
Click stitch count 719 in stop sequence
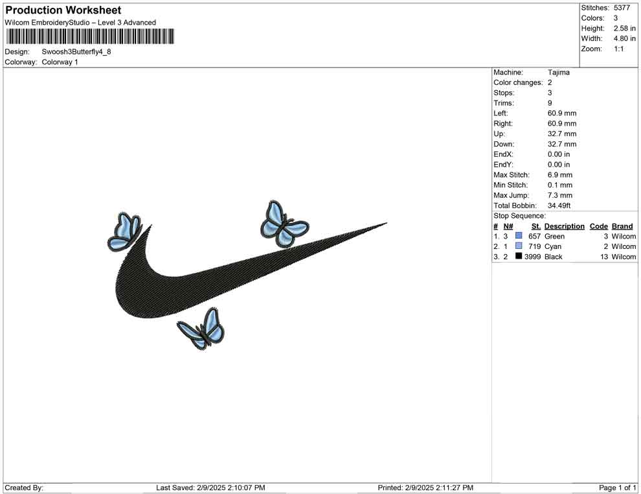click(x=534, y=247)
